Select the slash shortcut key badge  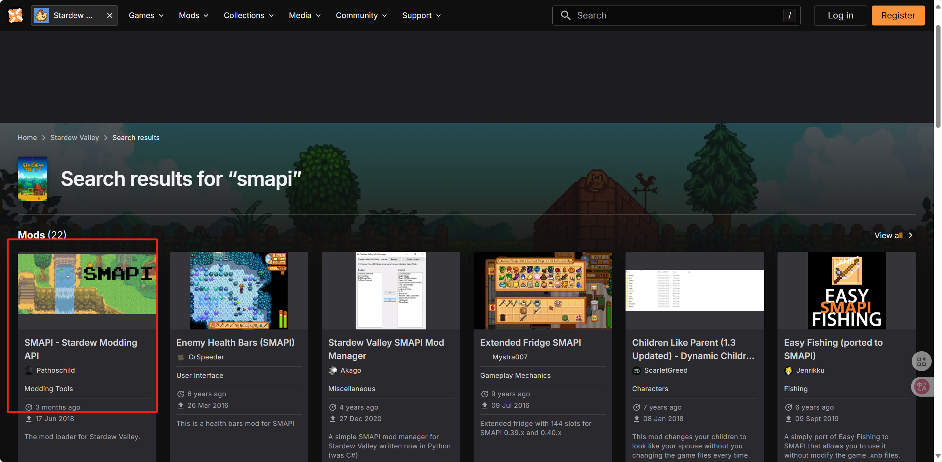point(789,16)
